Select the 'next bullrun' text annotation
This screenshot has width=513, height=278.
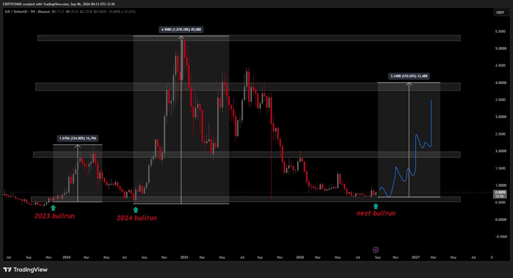point(376,213)
